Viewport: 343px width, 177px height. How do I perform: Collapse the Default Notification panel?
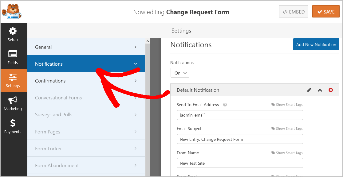coord(320,90)
